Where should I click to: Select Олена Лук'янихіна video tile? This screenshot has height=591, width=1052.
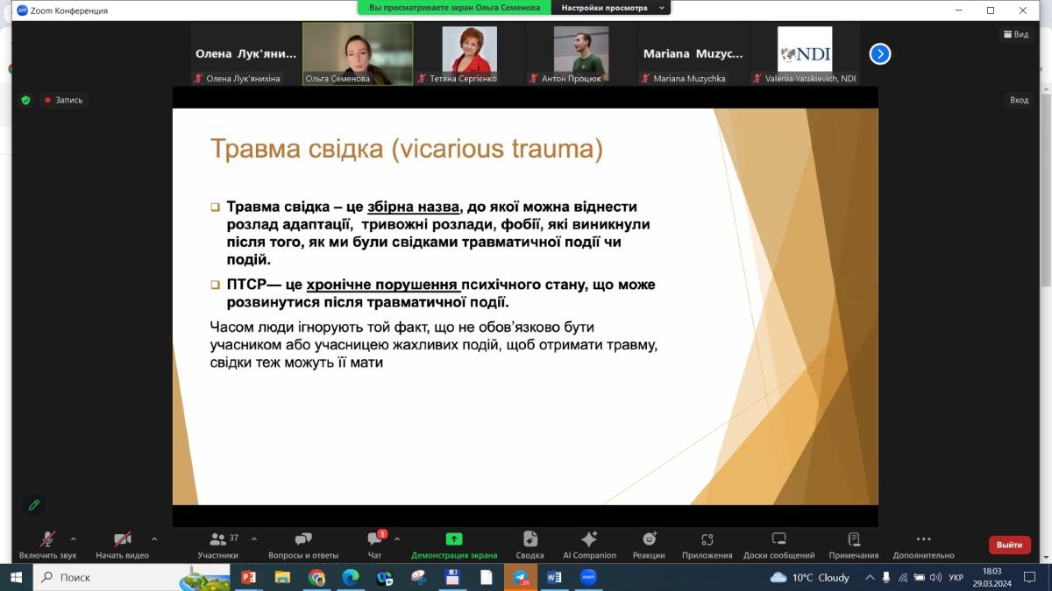coord(246,53)
